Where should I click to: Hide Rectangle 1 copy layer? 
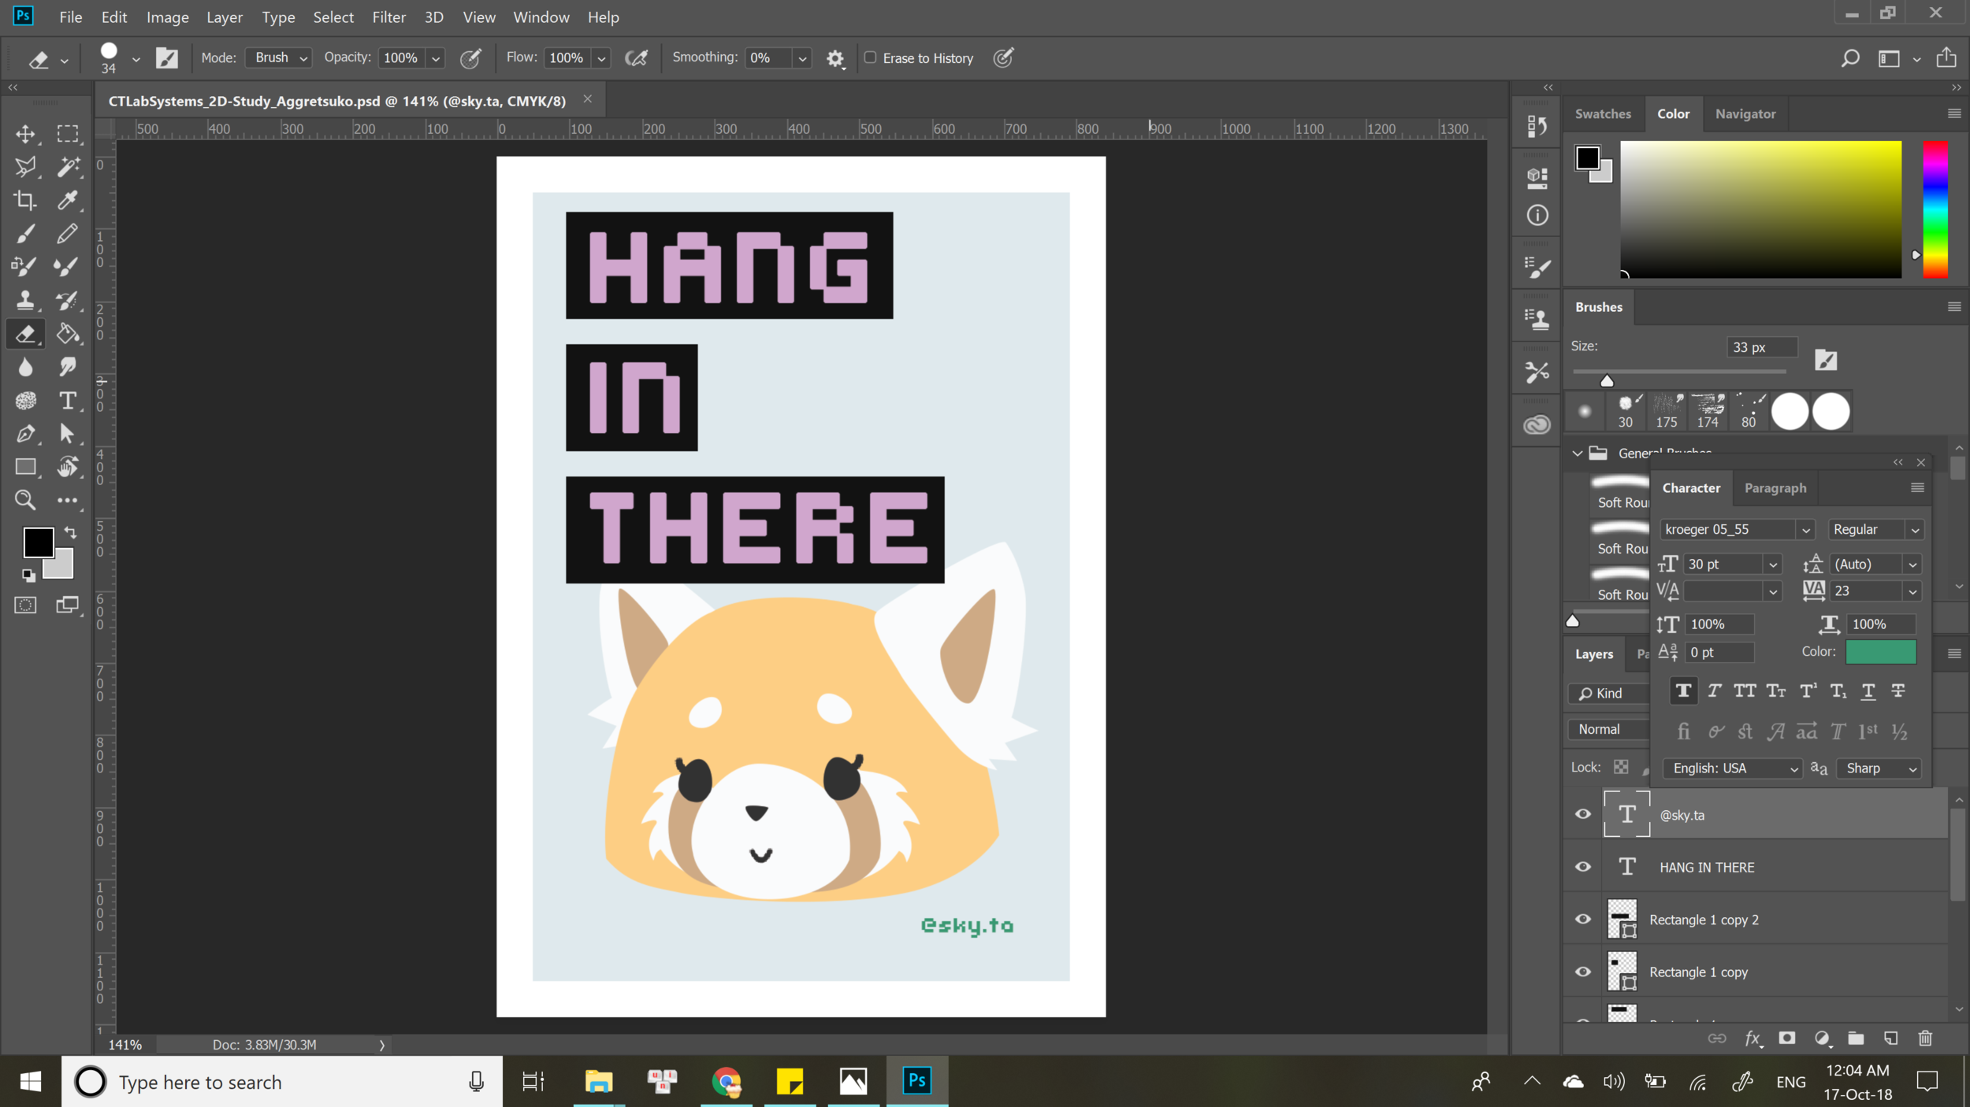coord(1582,972)
